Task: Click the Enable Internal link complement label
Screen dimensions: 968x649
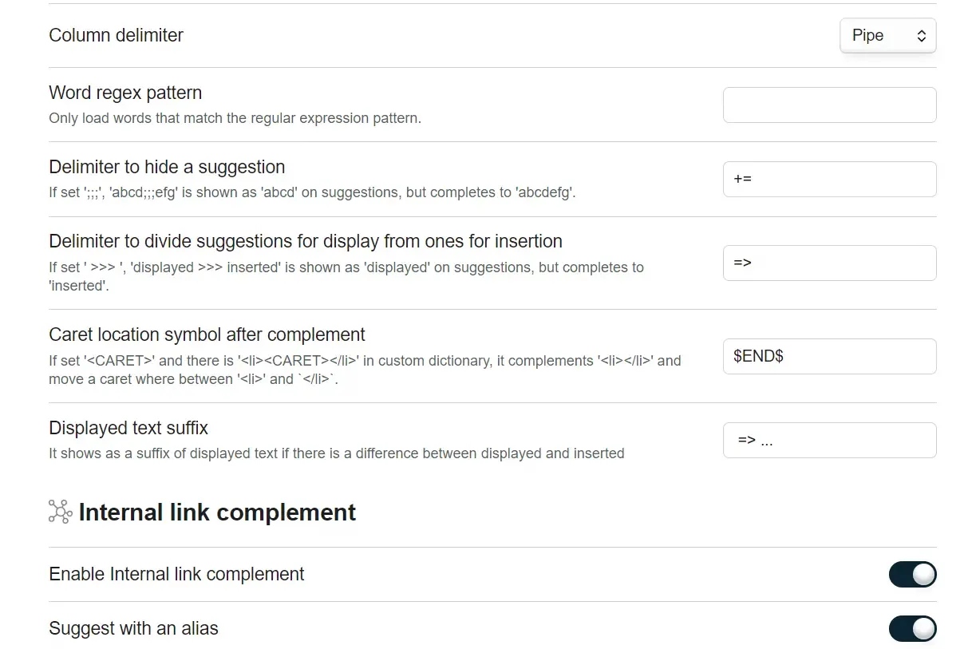Action: (176, 575)
